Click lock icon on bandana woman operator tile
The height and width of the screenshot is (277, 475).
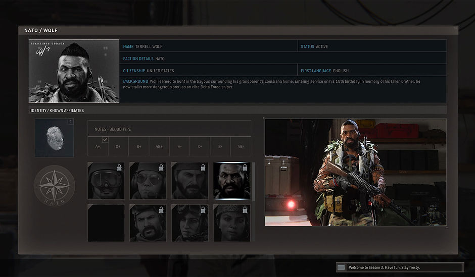(245, 209)
